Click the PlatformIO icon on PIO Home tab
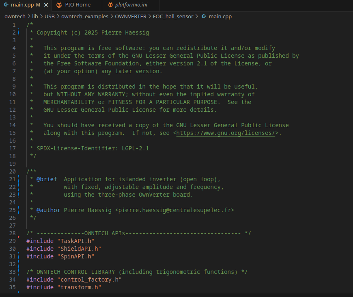353x297 pixels. click(59, 5)
